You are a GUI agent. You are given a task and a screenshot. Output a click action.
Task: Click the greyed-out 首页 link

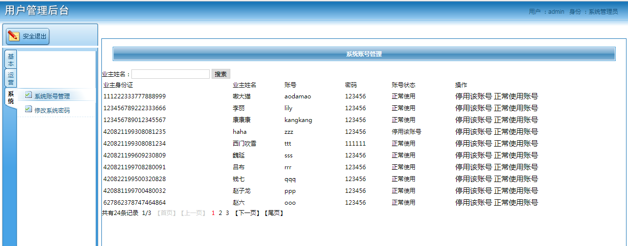[x=166, y=213]
